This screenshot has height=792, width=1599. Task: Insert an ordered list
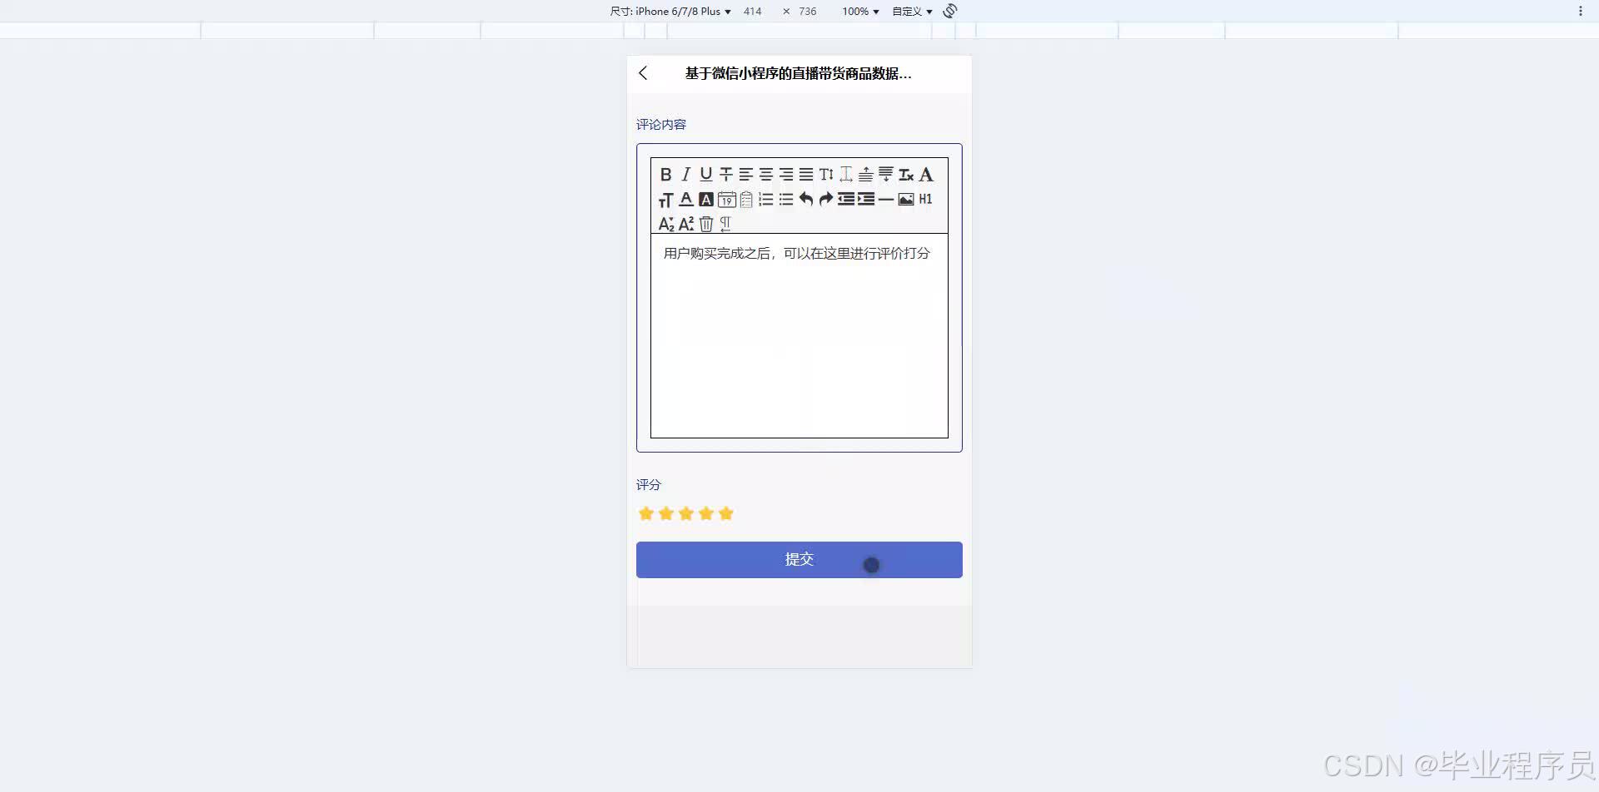765,199
